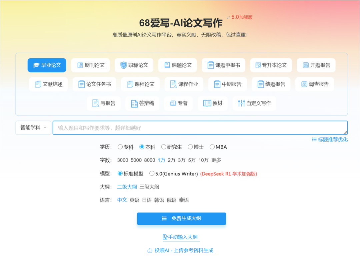The height and width of the screenshot is (264, 360).
Task: Click 更多 word count options
Action: (216, 160)
